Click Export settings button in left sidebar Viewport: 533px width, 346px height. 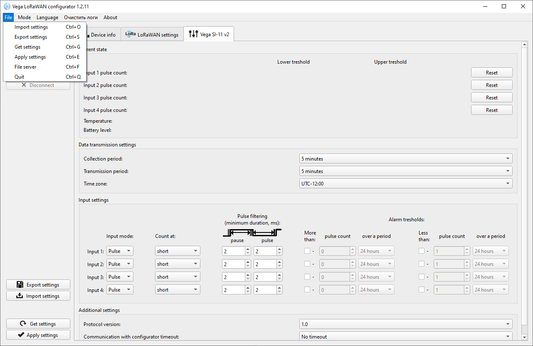[38, 285]
